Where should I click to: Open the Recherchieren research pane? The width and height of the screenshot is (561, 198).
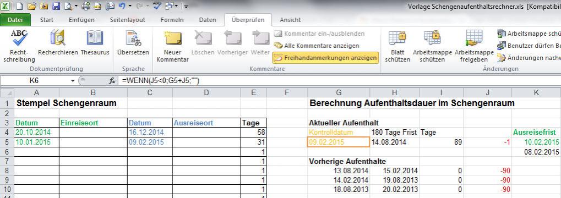coord(58,43)
